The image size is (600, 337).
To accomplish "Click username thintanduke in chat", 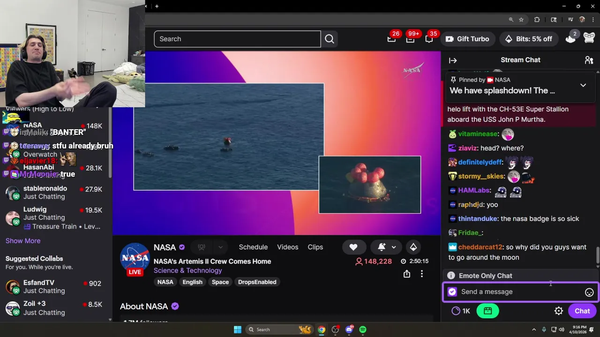I will tap(478, 219).
